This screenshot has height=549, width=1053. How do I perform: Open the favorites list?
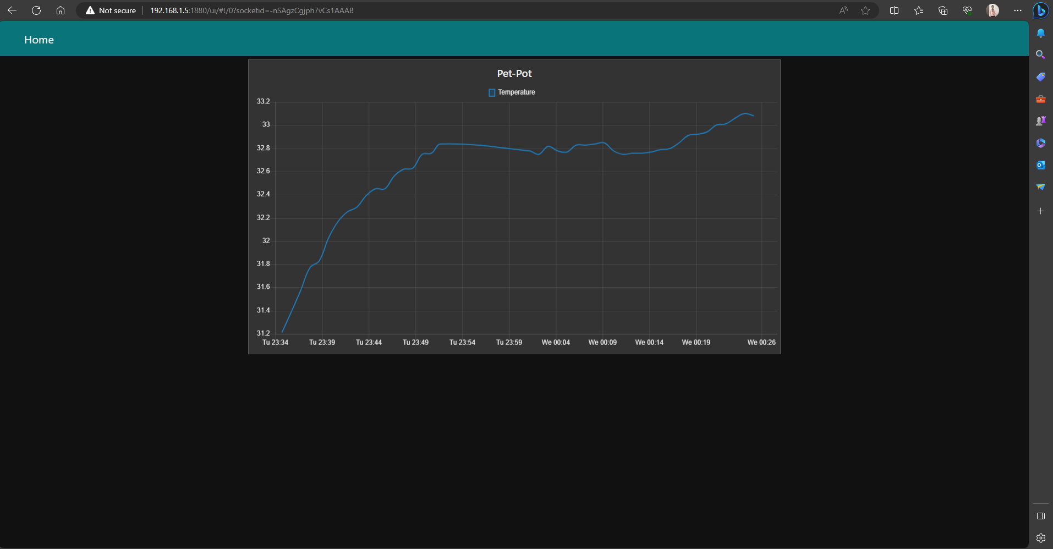(x=919, y=10)
